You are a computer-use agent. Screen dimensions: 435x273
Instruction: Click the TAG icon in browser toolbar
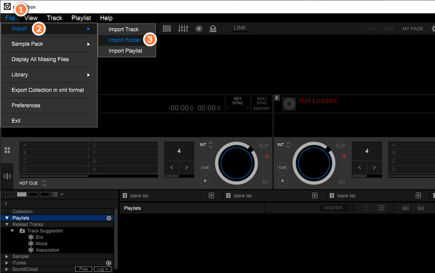pos(10,195)
